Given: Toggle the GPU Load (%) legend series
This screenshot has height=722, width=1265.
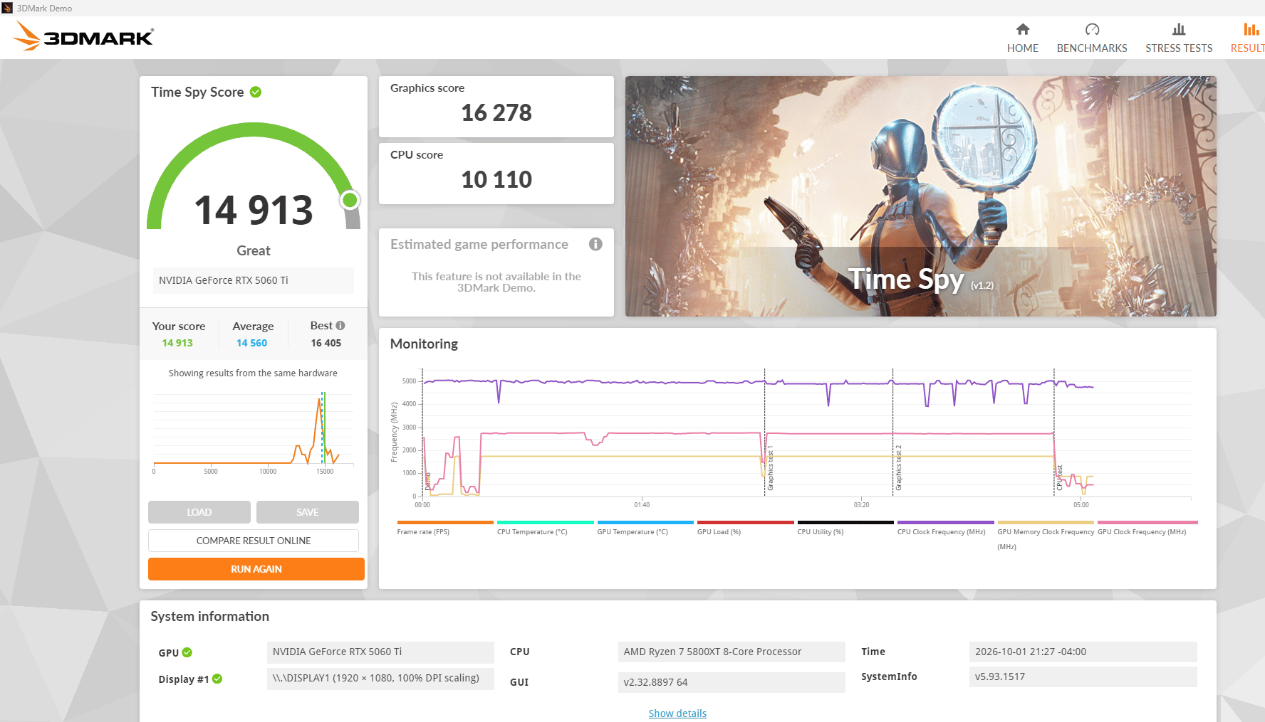Looking at the screenshot, I should pos(719,531).
